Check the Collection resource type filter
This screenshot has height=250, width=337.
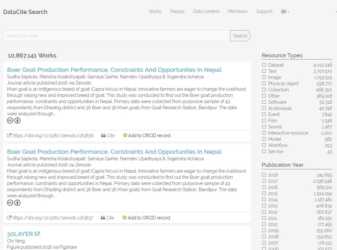264,90
